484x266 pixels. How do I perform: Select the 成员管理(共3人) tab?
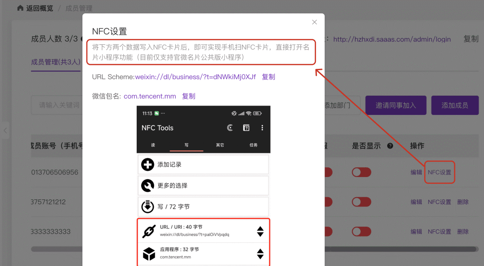point(56,62)
